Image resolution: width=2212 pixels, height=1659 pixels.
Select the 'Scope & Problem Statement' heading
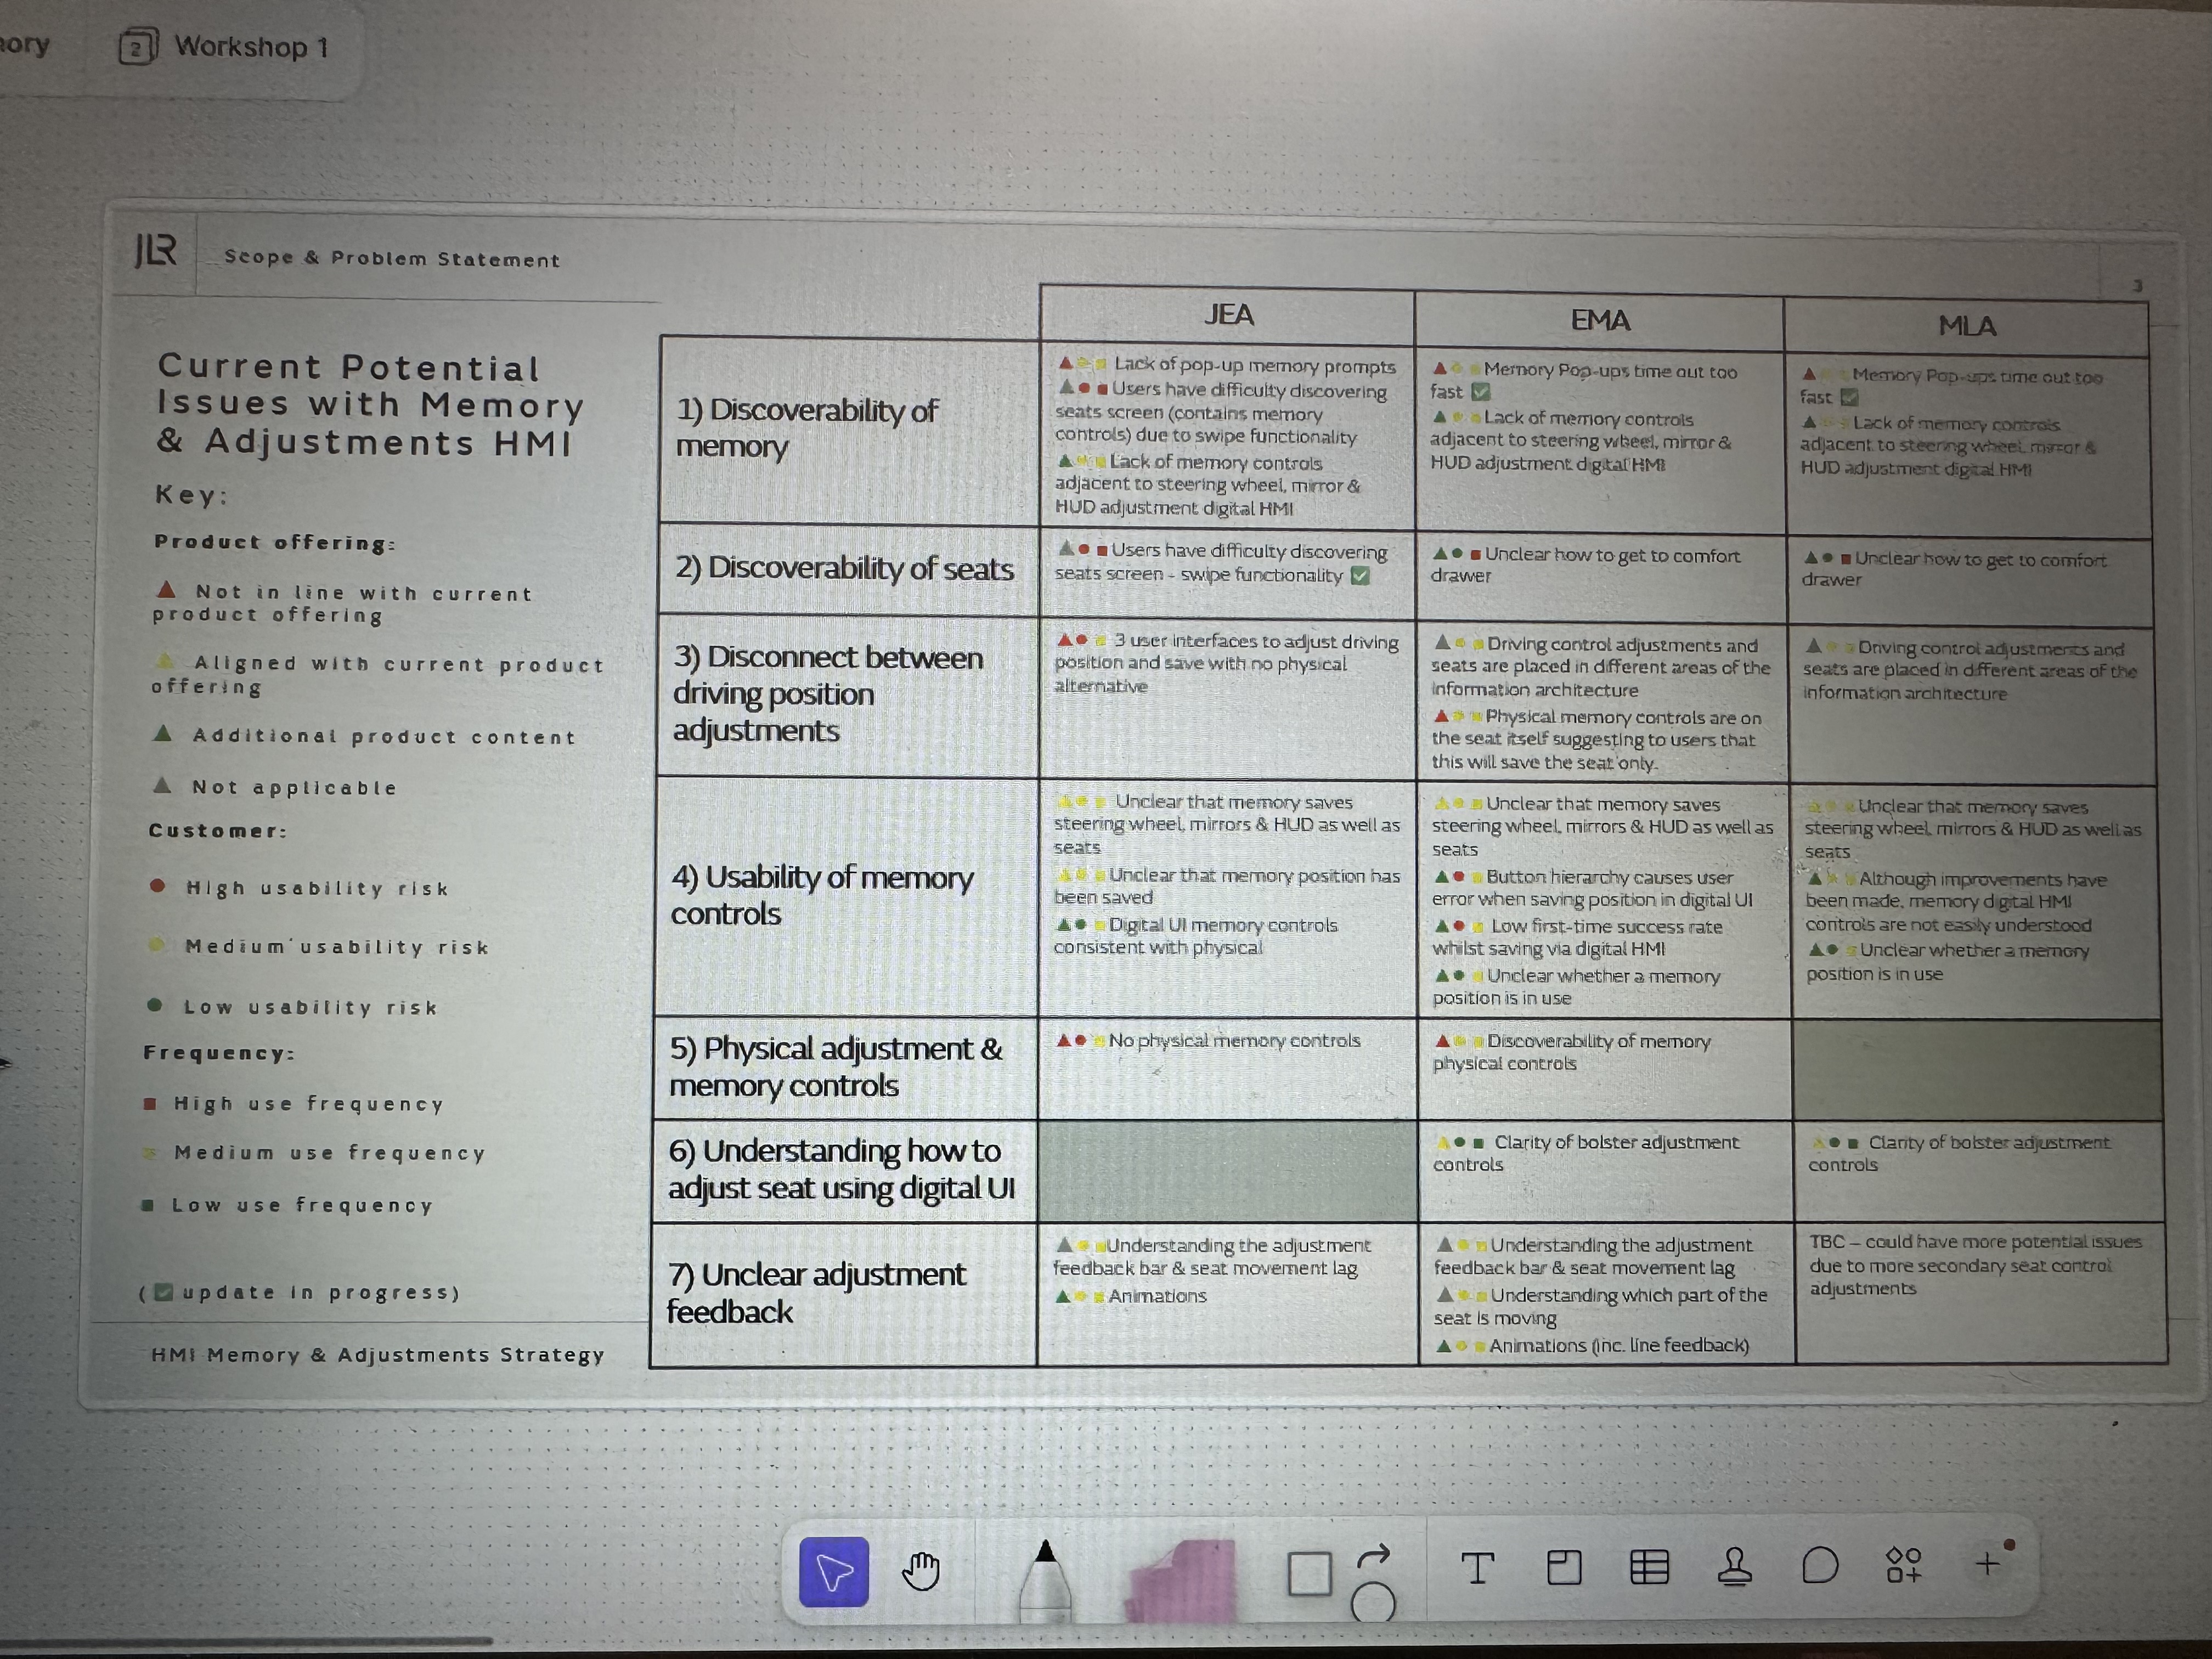pos(391,258)
